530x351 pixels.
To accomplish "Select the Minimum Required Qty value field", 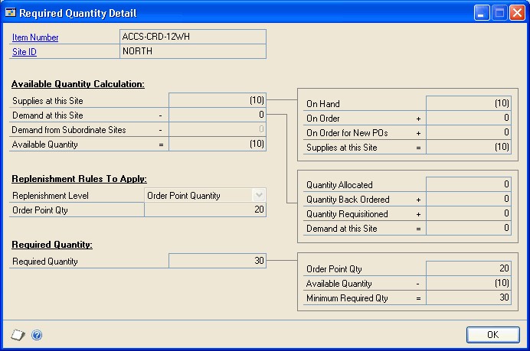I will click(469, 297).
